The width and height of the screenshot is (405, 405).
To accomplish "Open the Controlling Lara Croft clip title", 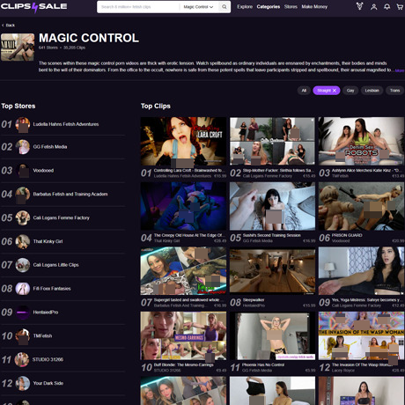I will coord(189,171).
